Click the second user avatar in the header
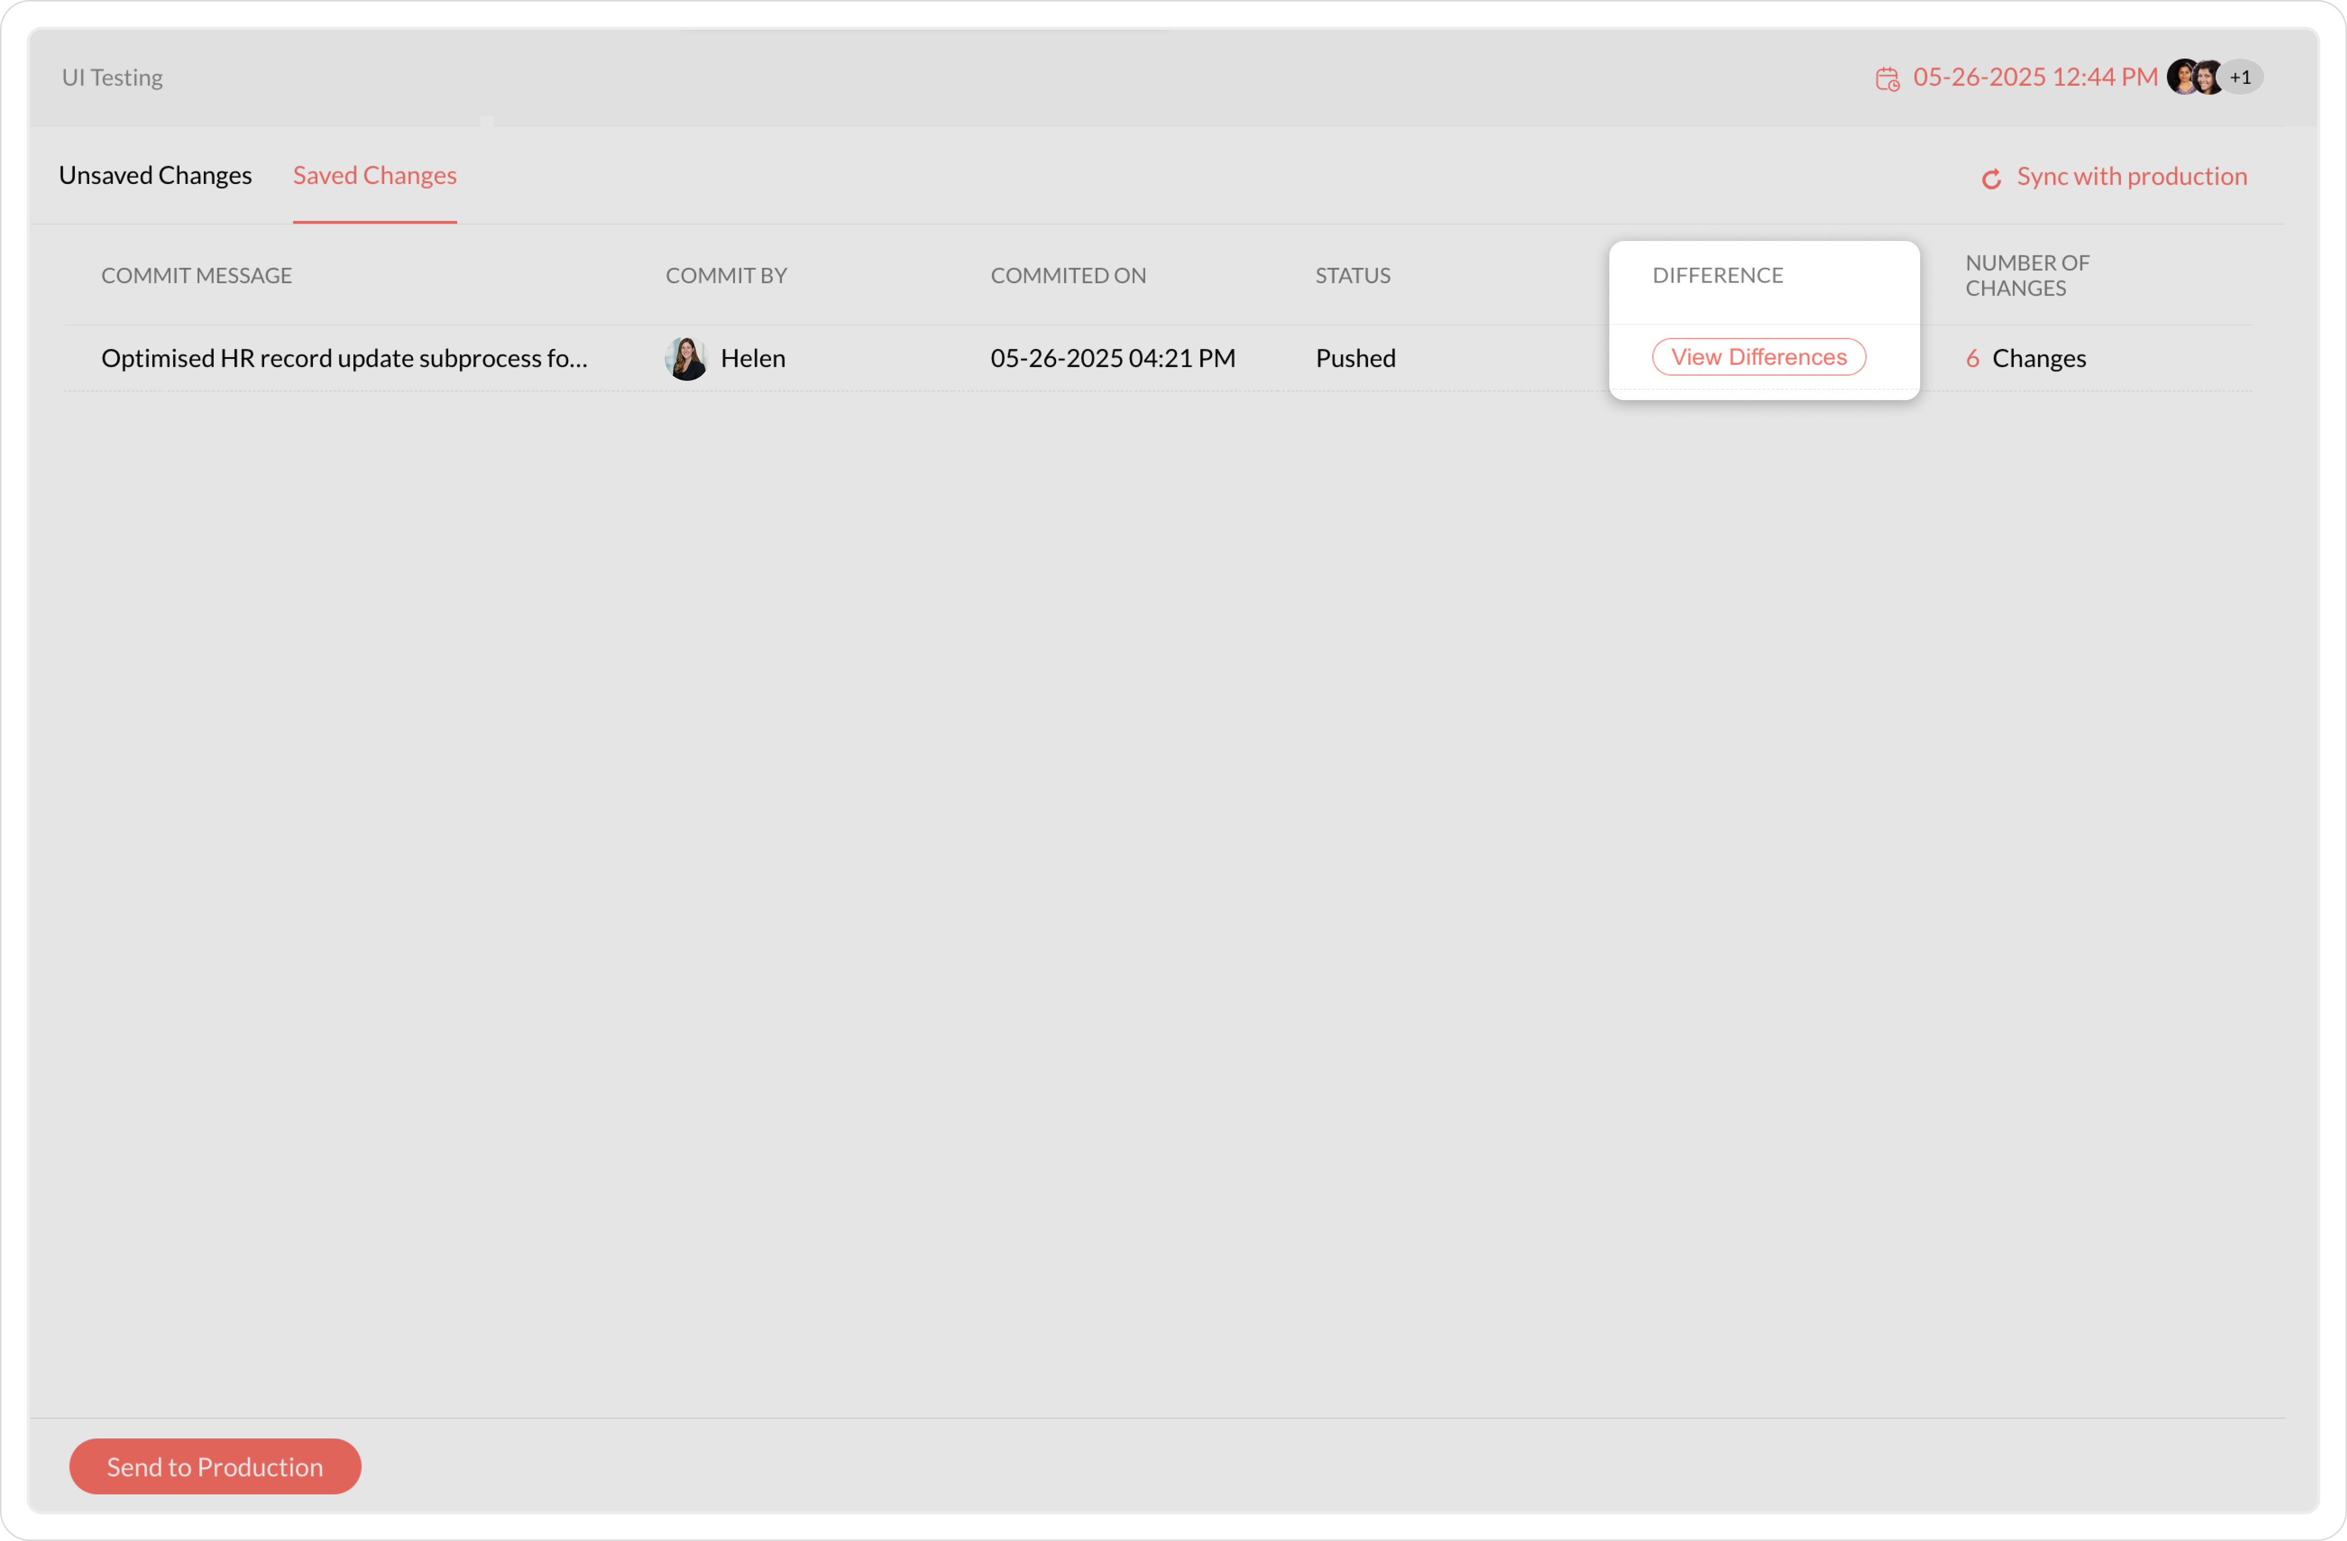Viewport: 2347px width, 1541px height. (x=2208, y=77)
